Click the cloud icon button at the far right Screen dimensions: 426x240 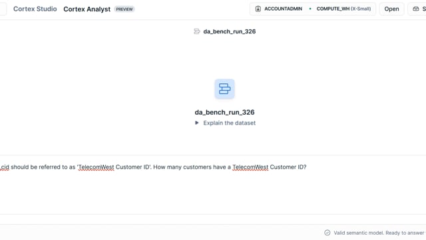point(415,9)
